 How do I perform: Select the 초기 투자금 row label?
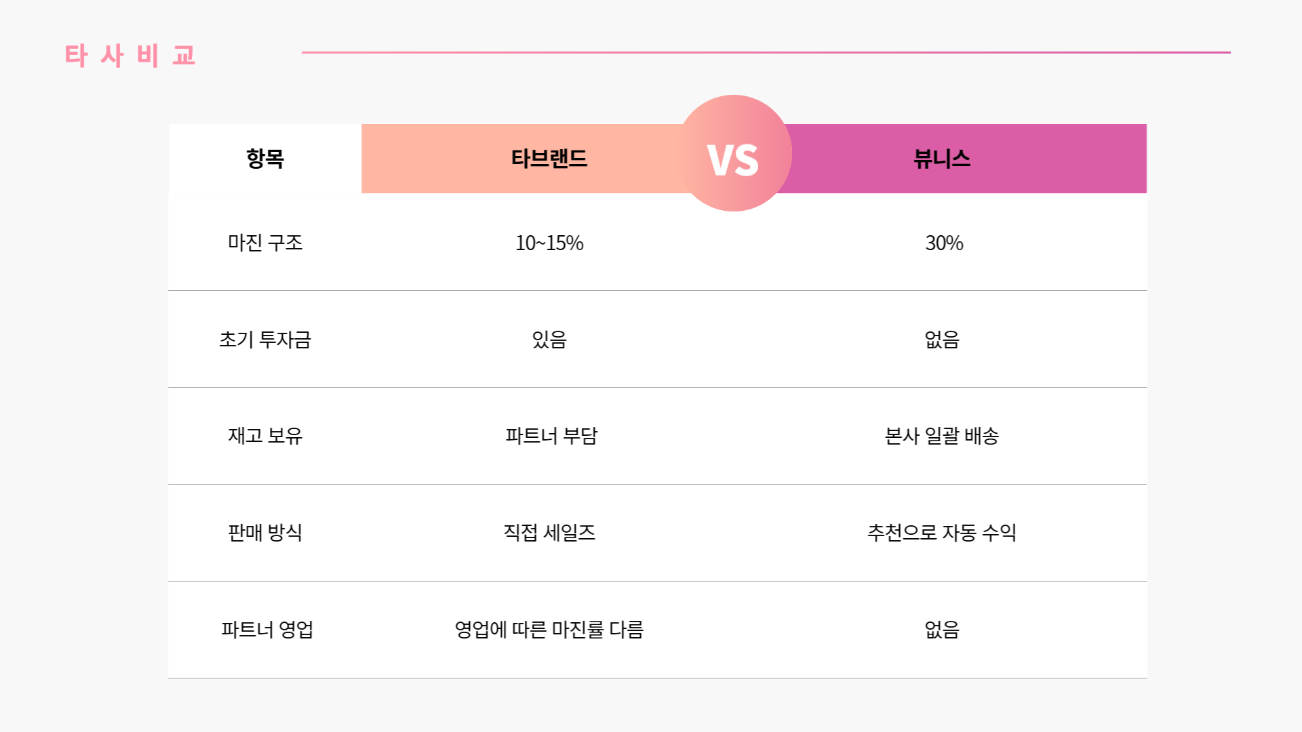tap(265, 340)
